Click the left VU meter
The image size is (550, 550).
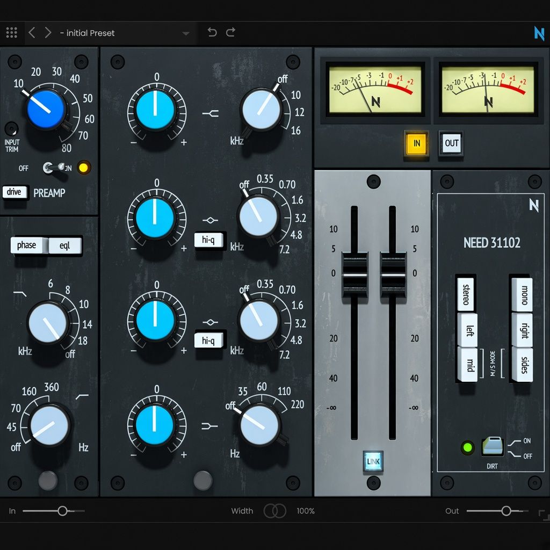click(x=375, y=89)
